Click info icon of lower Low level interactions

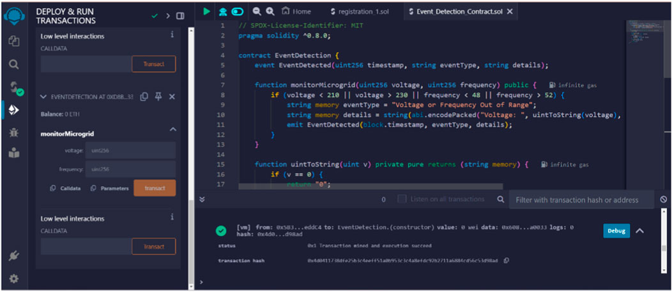point(172,217)
